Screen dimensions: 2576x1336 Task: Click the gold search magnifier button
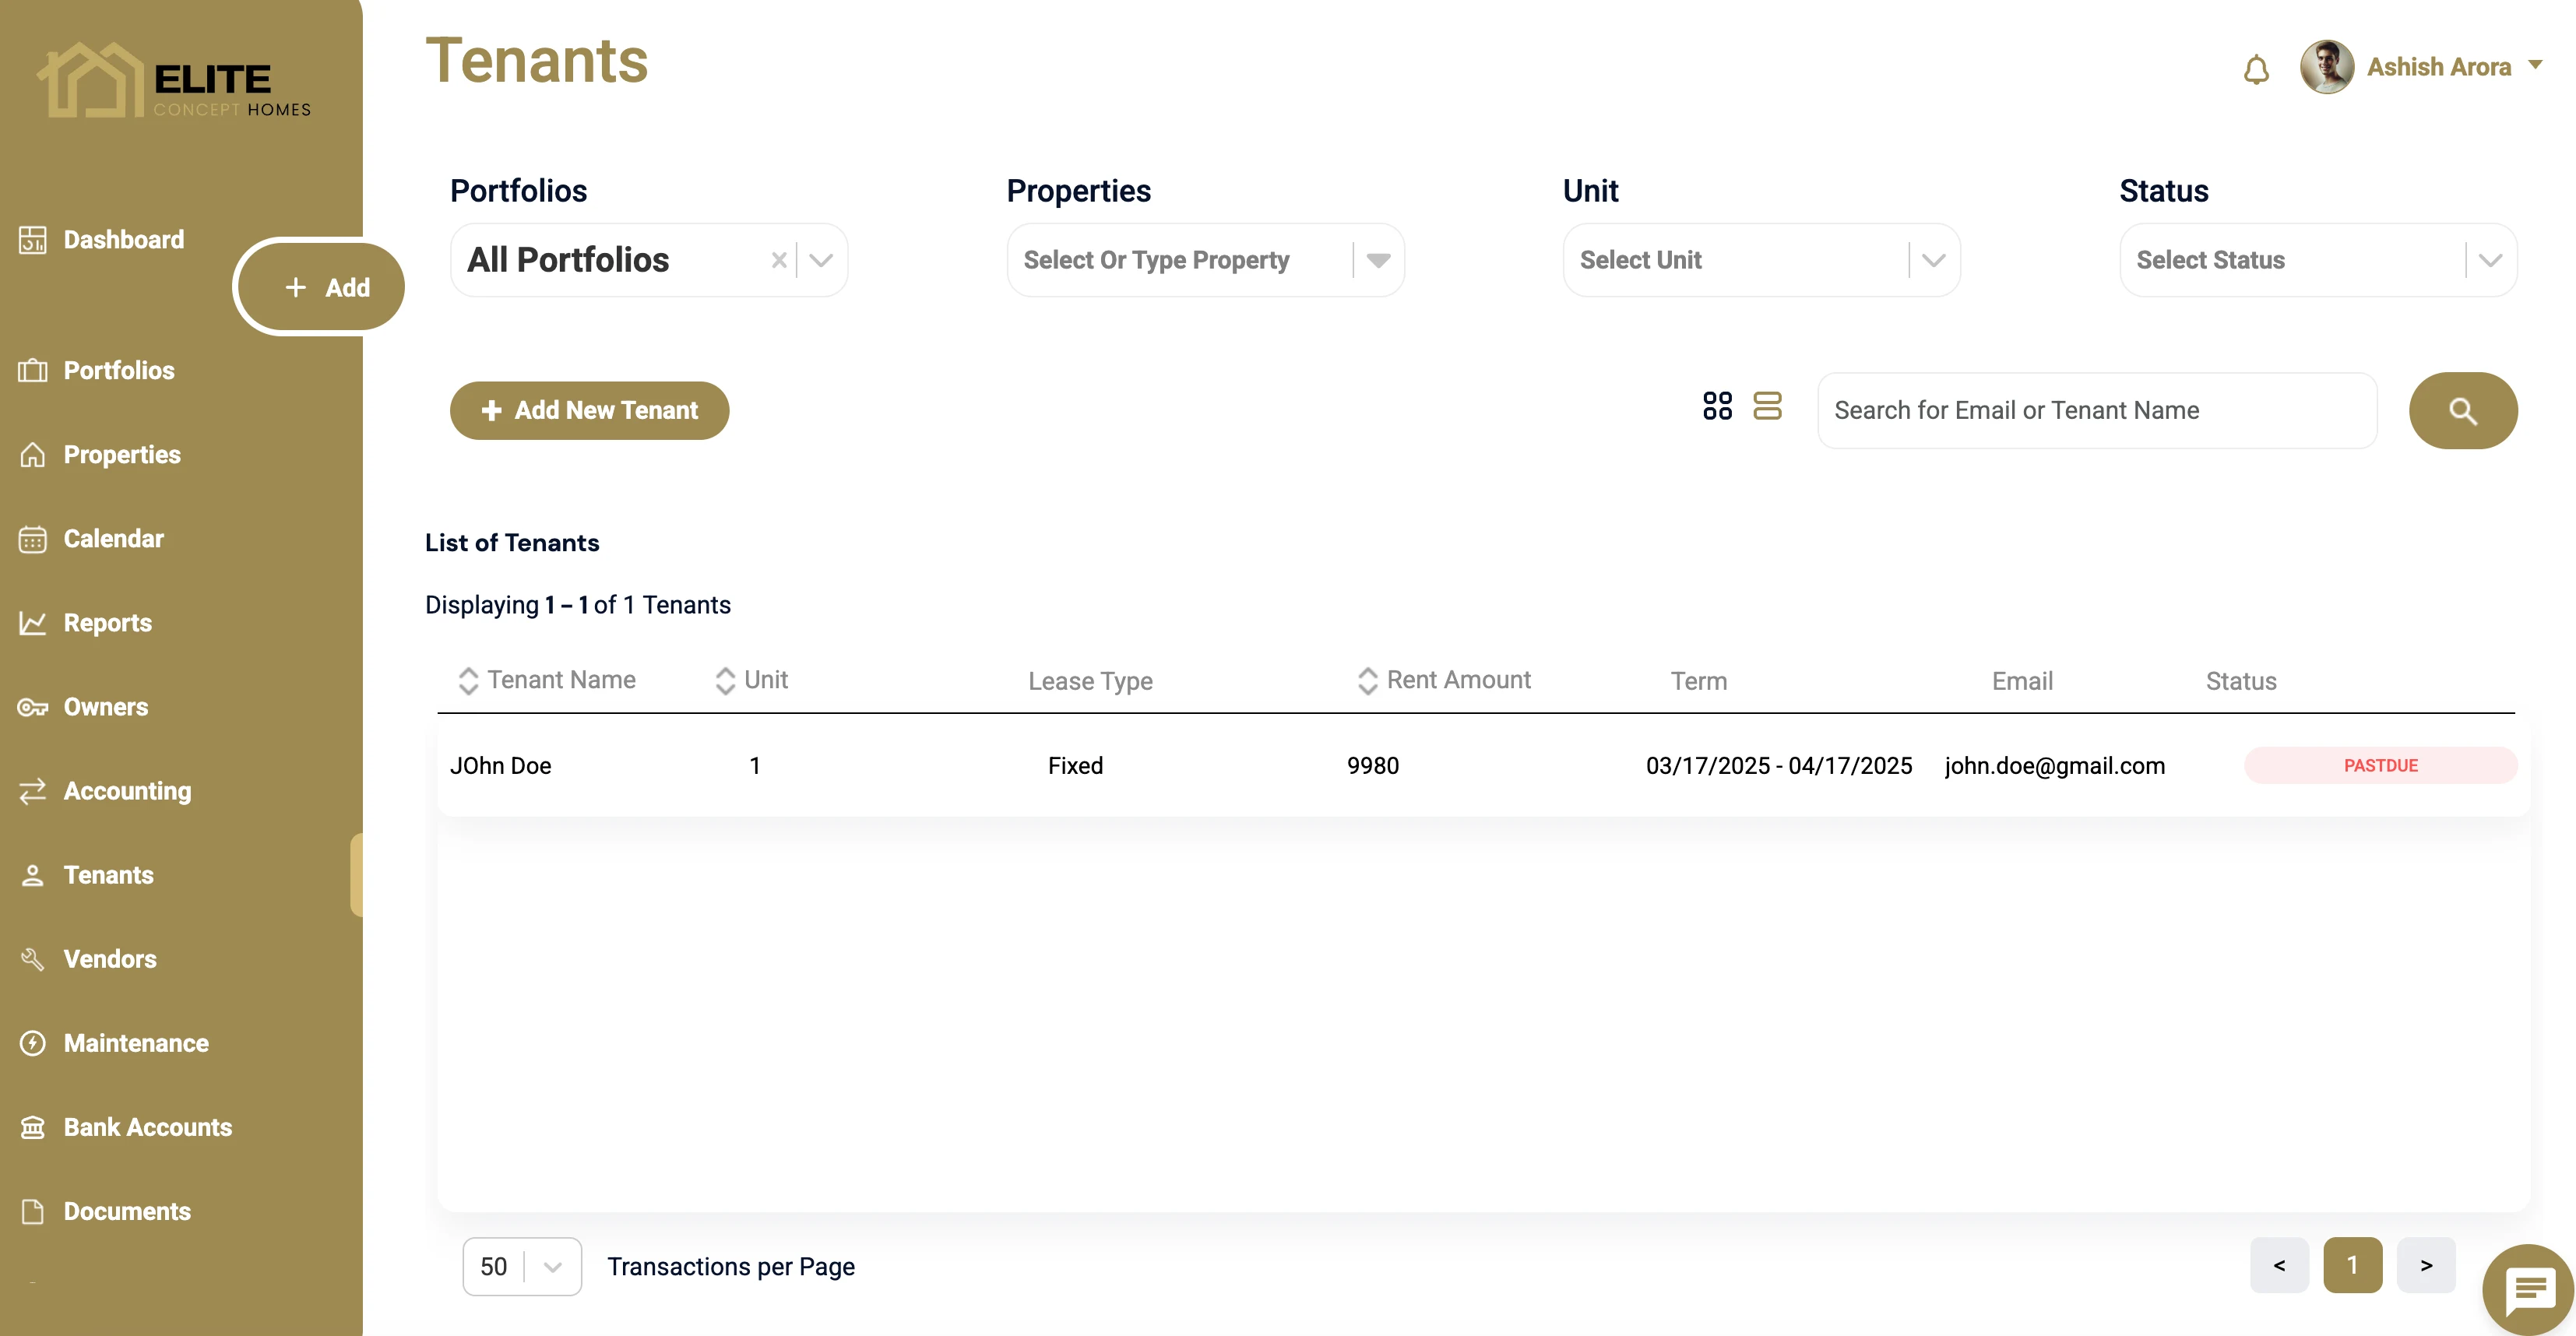click(x=2462, y=411)
